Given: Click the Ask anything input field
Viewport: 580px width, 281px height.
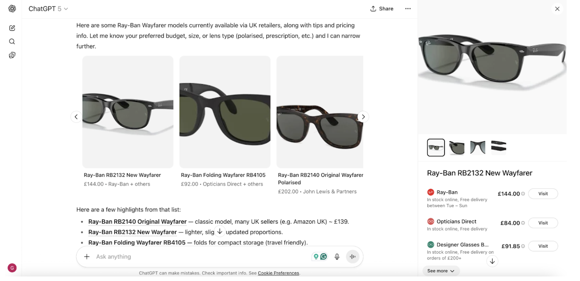Looking at the screenshot, I should tap(198, 257).
